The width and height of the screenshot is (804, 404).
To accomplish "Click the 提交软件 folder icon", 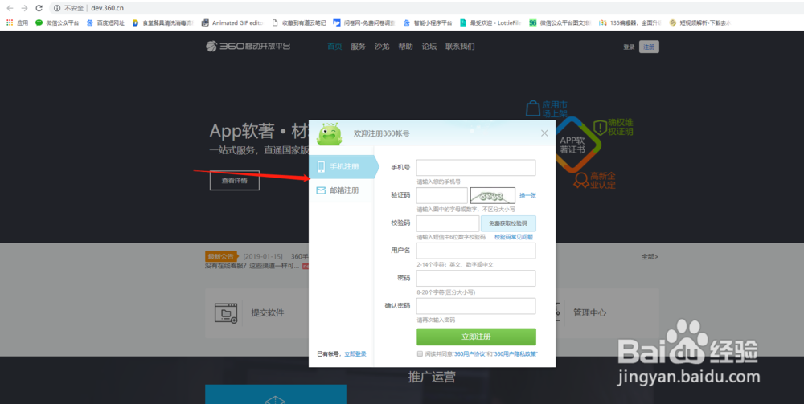I will 226,312.
